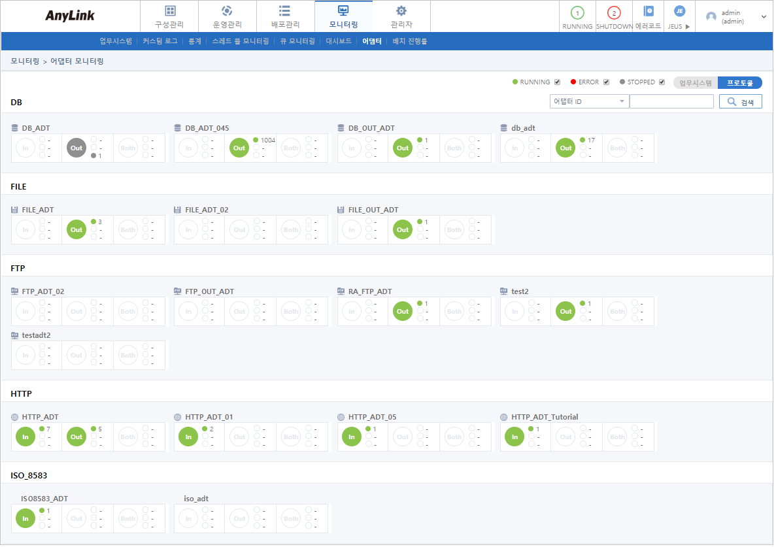
Task: Select the green In indicator on HTTP_ADT
Action: (x=25, y=437)
